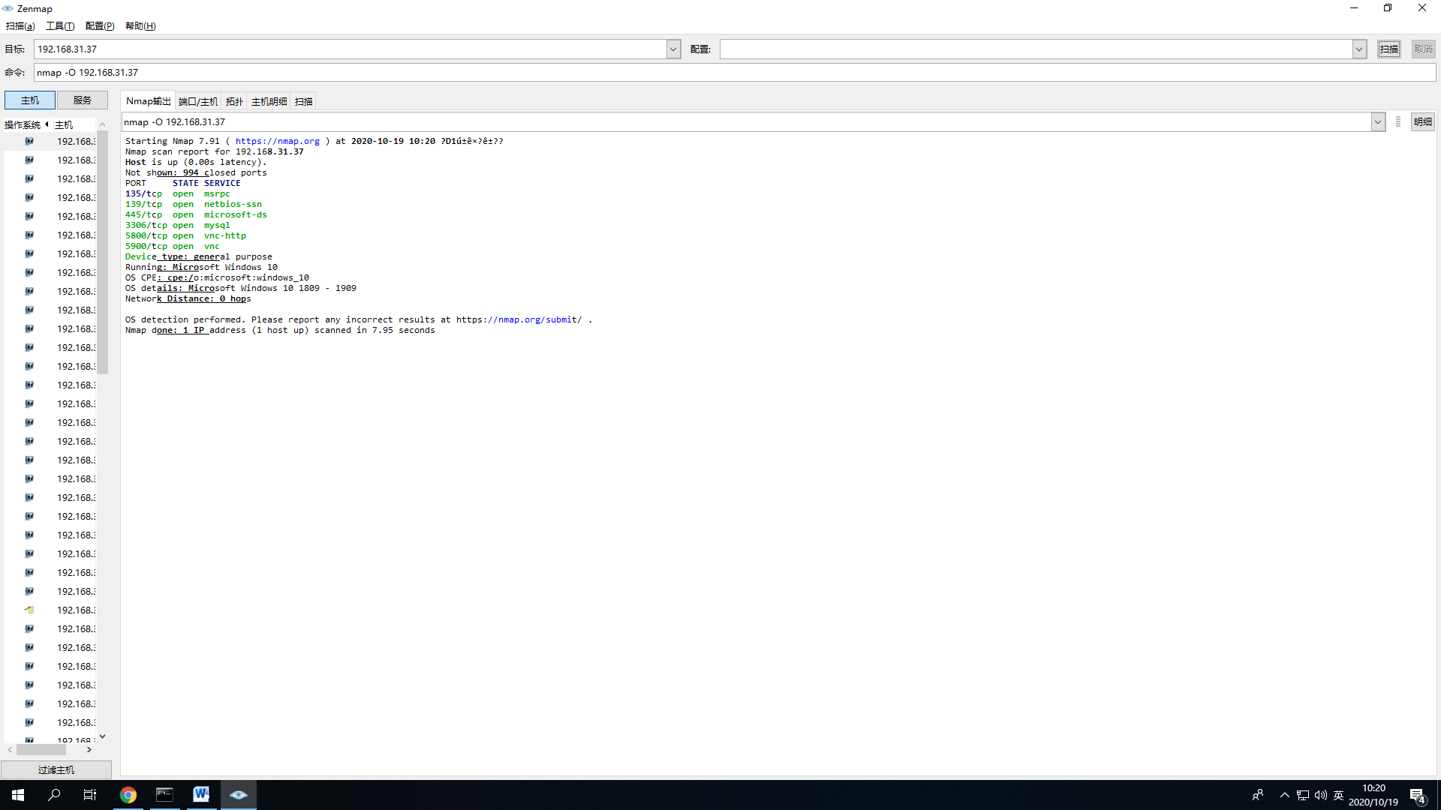The height and width of the screenshot is (810, 1441).
Task: Open the notification center icon
Action: tap(1417, 795)
